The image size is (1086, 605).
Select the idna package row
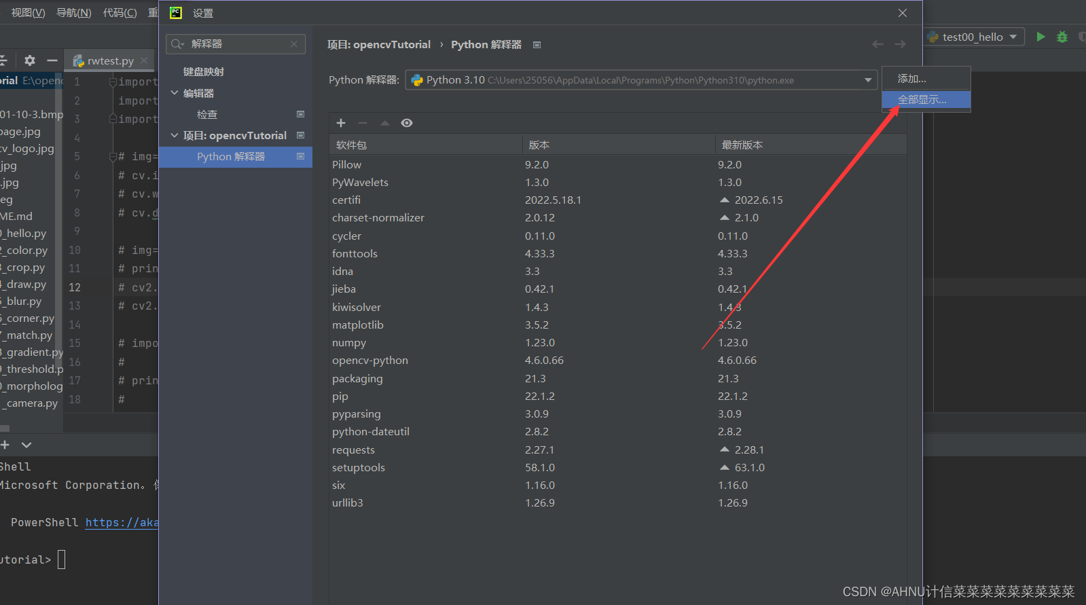point(618,271)
